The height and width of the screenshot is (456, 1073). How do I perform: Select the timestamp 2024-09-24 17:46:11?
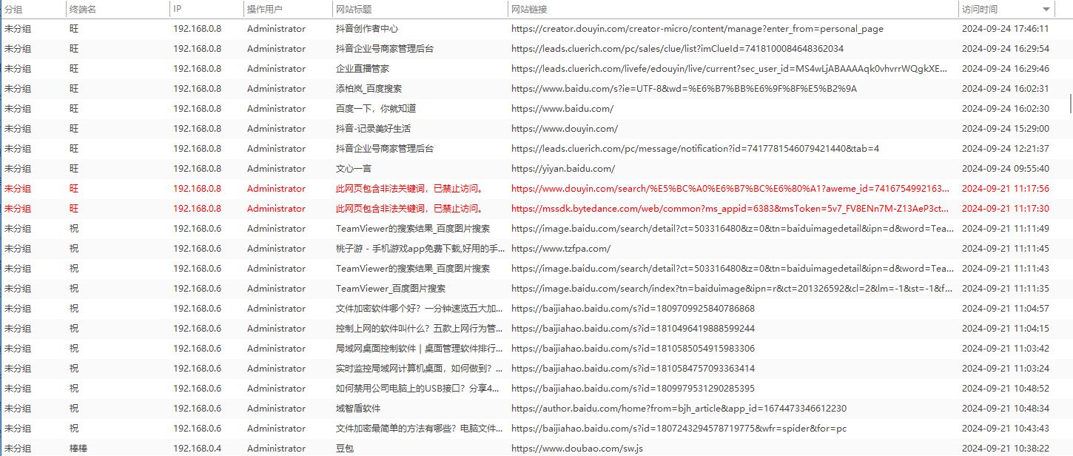click(1006, 29)
